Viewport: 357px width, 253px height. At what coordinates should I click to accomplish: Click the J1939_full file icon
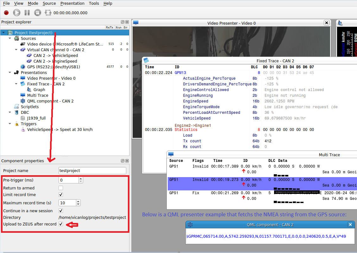23,118
